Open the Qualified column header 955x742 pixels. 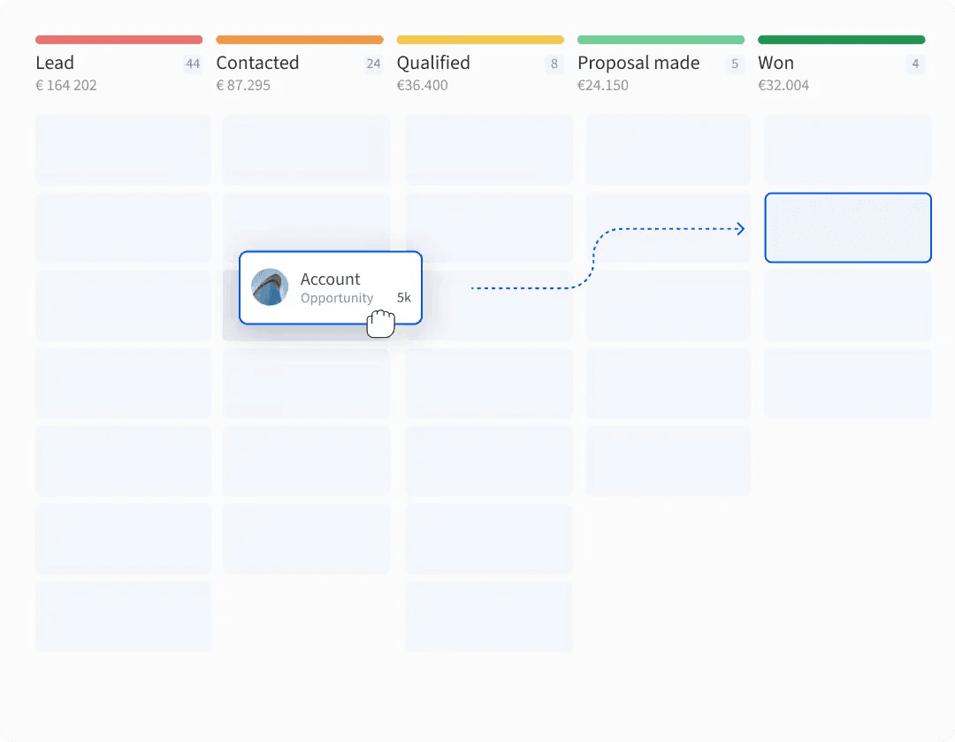pos(433,63)
